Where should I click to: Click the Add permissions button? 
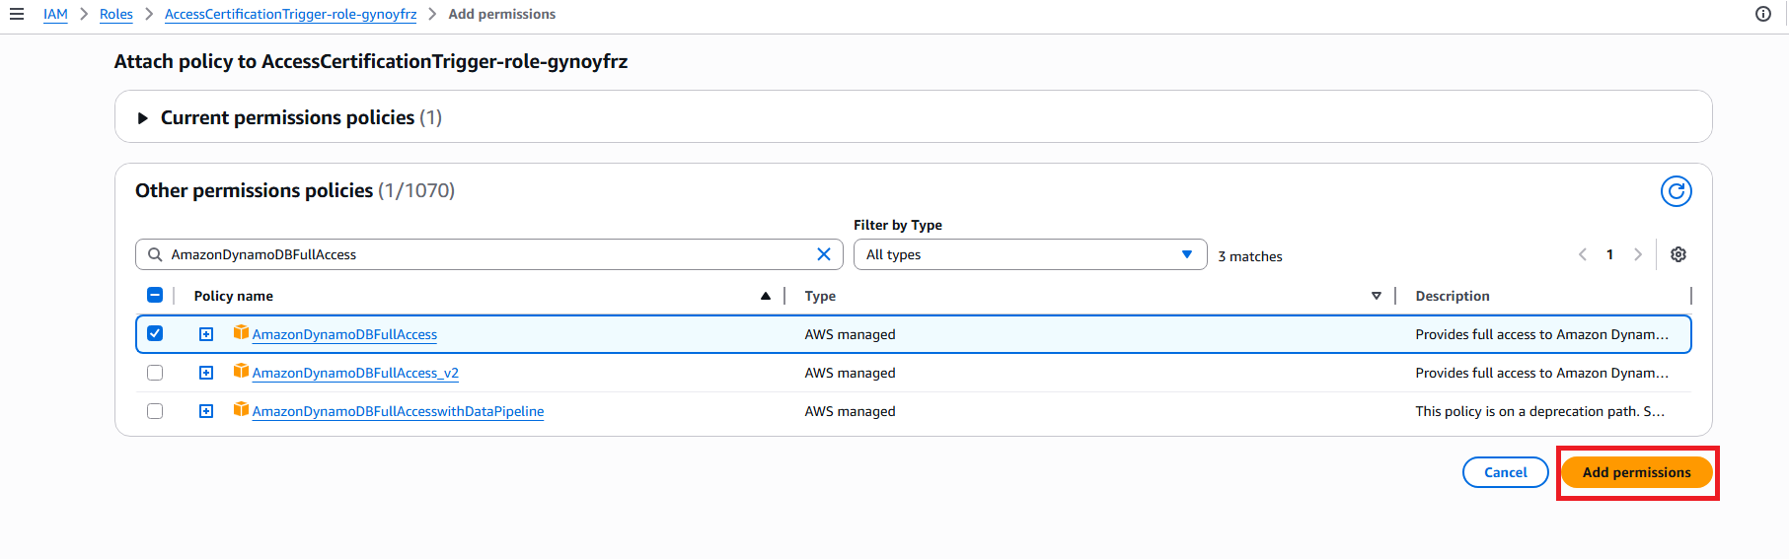click(1637, 472)
